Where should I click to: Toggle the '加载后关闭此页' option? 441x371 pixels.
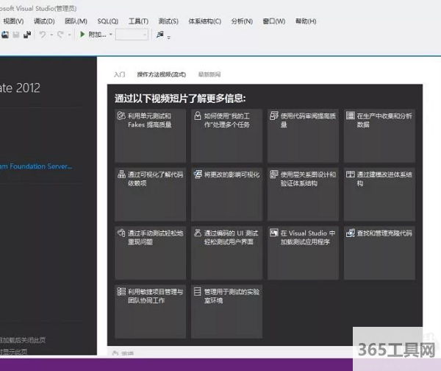coord(22,340)
